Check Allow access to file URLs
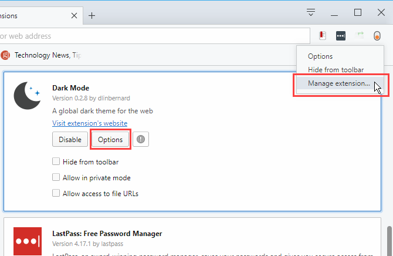393x256 pixels. [x=56, y=193]
